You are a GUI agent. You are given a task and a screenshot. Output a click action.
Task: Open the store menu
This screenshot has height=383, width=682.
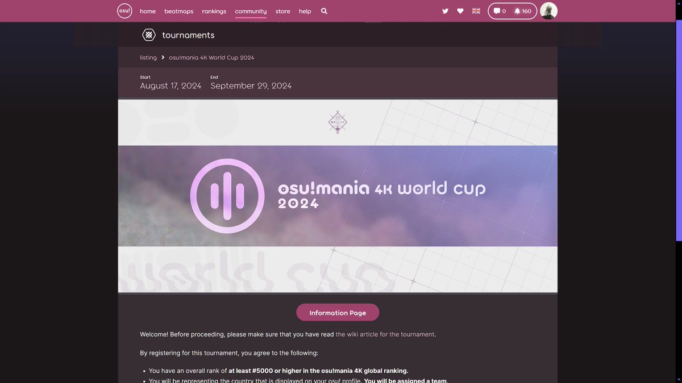pos(283,11)
